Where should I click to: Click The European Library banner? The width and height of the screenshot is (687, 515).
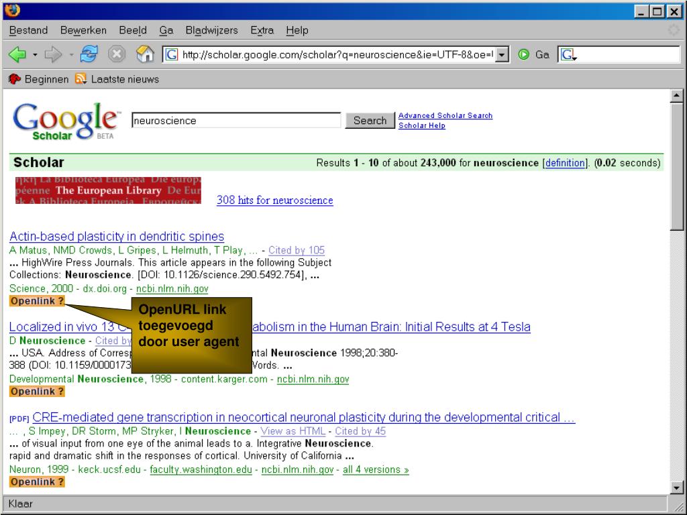108,190
